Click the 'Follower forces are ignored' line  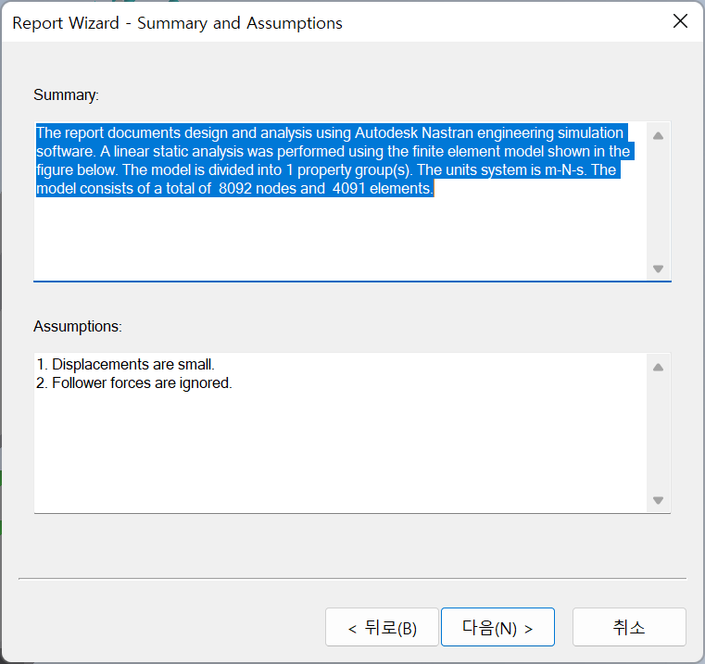pos(141,382)
